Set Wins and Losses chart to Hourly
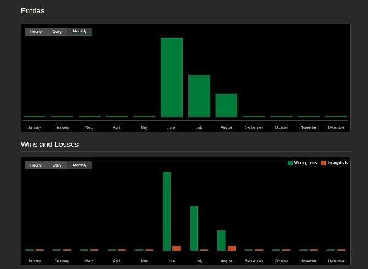Image resolution: width=368 pixels, height=269 pixels. [36, 165]
